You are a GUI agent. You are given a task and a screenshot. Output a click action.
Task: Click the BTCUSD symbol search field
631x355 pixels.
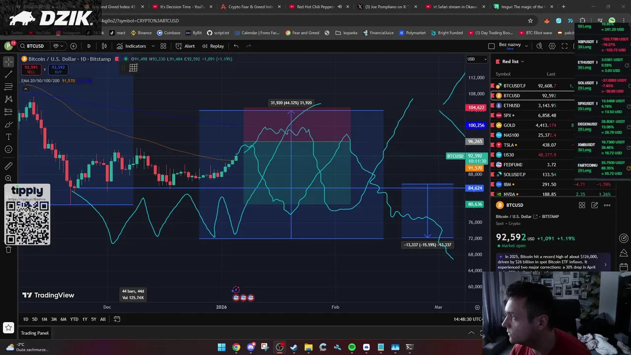pyautogui.click(x=35, y=46)
